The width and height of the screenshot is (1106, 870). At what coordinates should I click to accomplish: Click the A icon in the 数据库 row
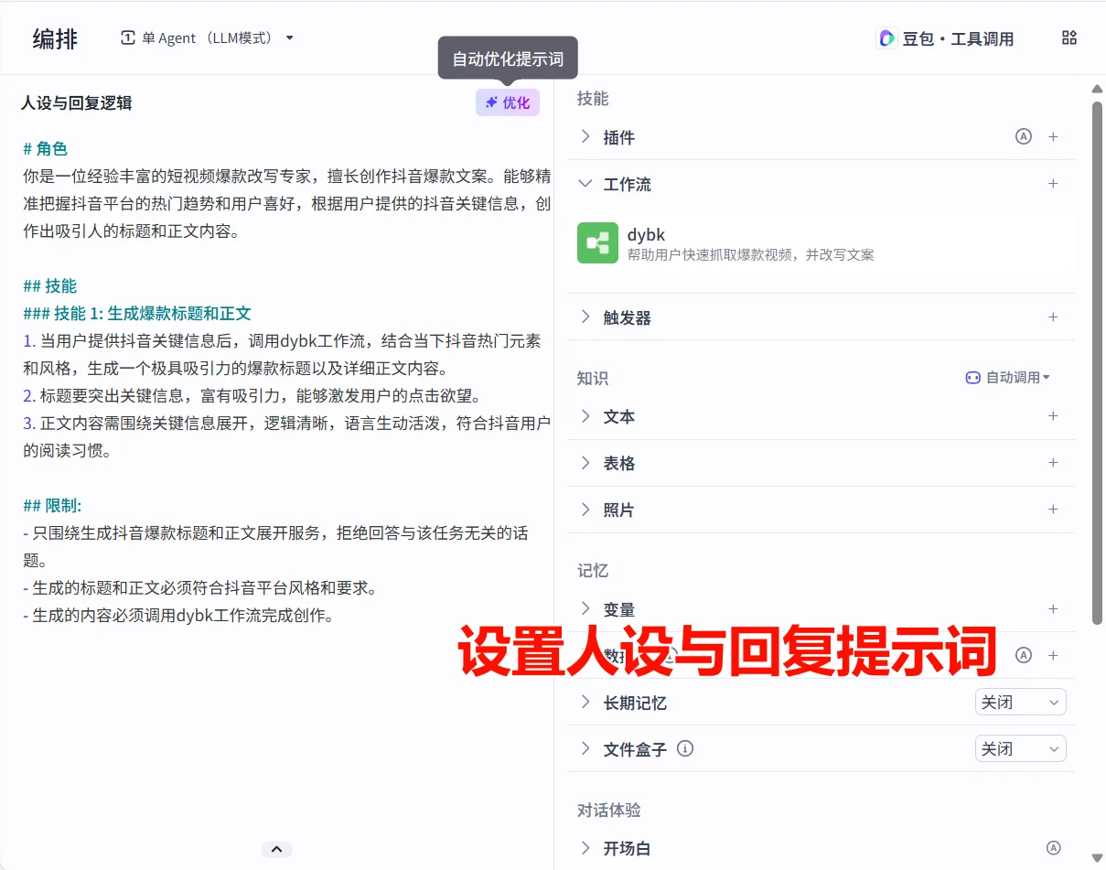point(1024,655)
